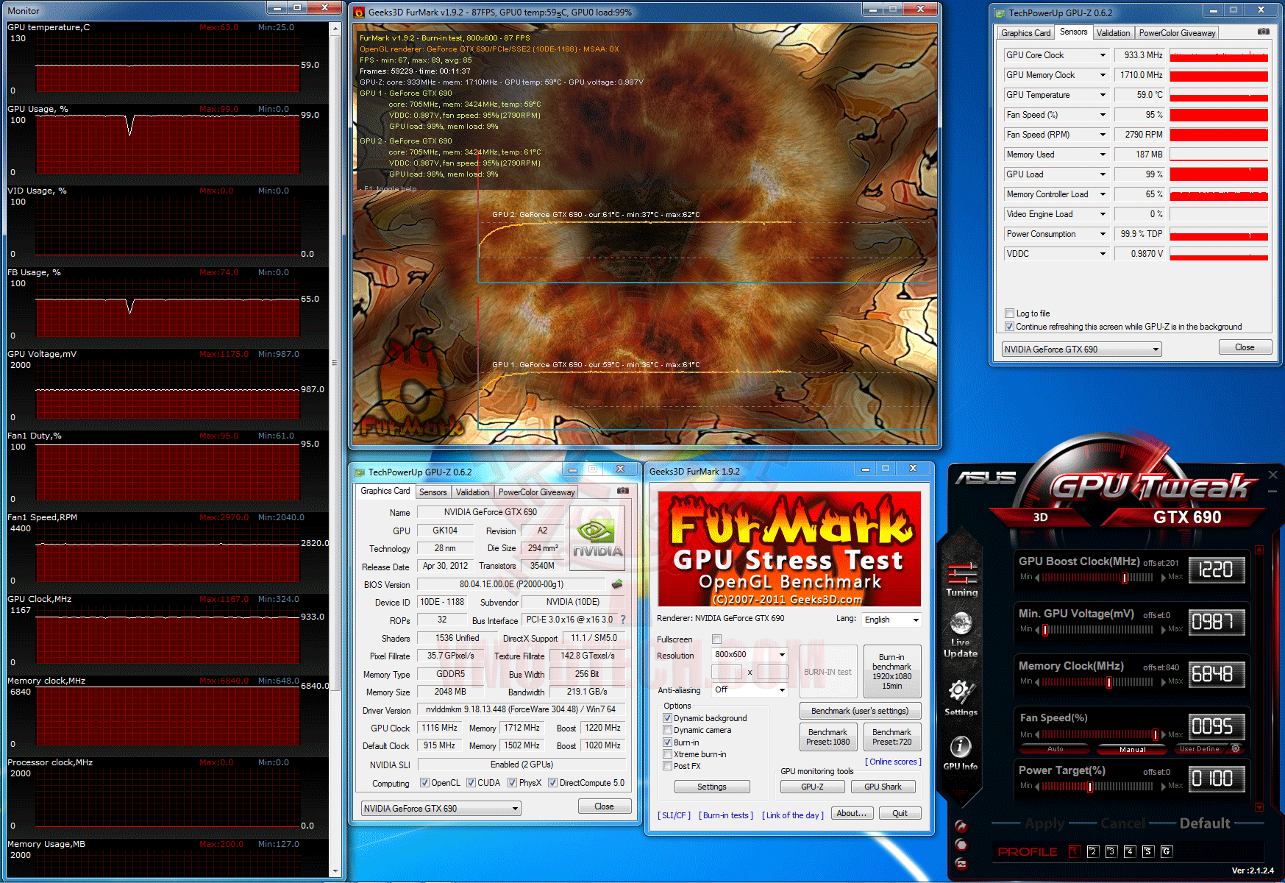Open the card selector in the Graphics Card GPU-Z window

(x=441, y=808)
